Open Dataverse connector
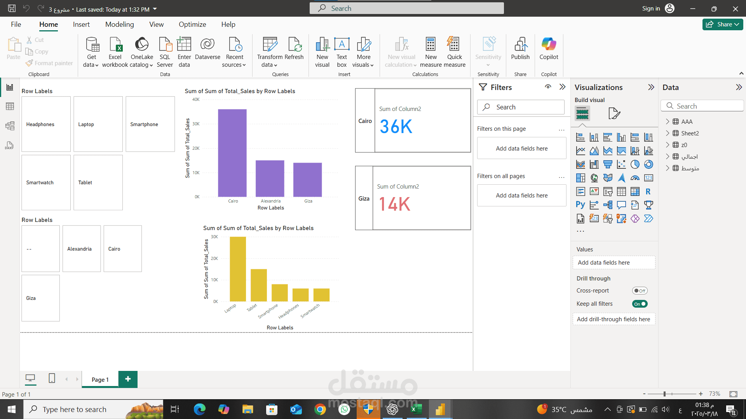The width and height of the screenshot is (746, 419). [207, 49]
